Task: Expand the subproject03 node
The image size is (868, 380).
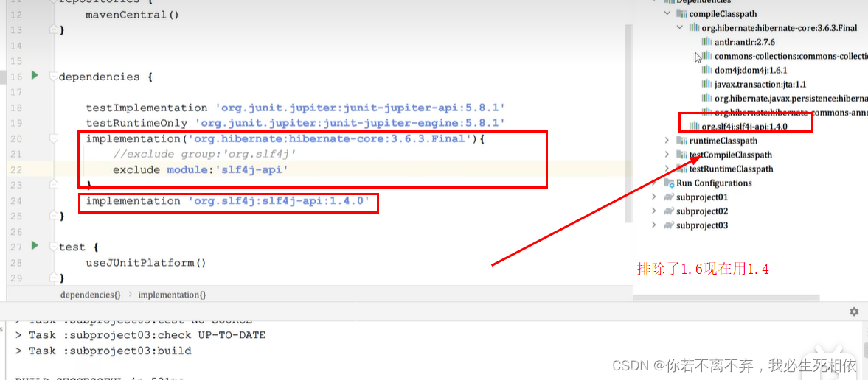Action: (x=654, y=225)
